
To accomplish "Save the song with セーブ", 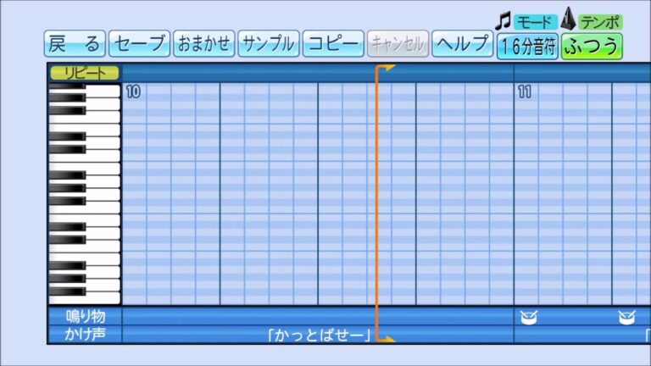I will [139, 43].
